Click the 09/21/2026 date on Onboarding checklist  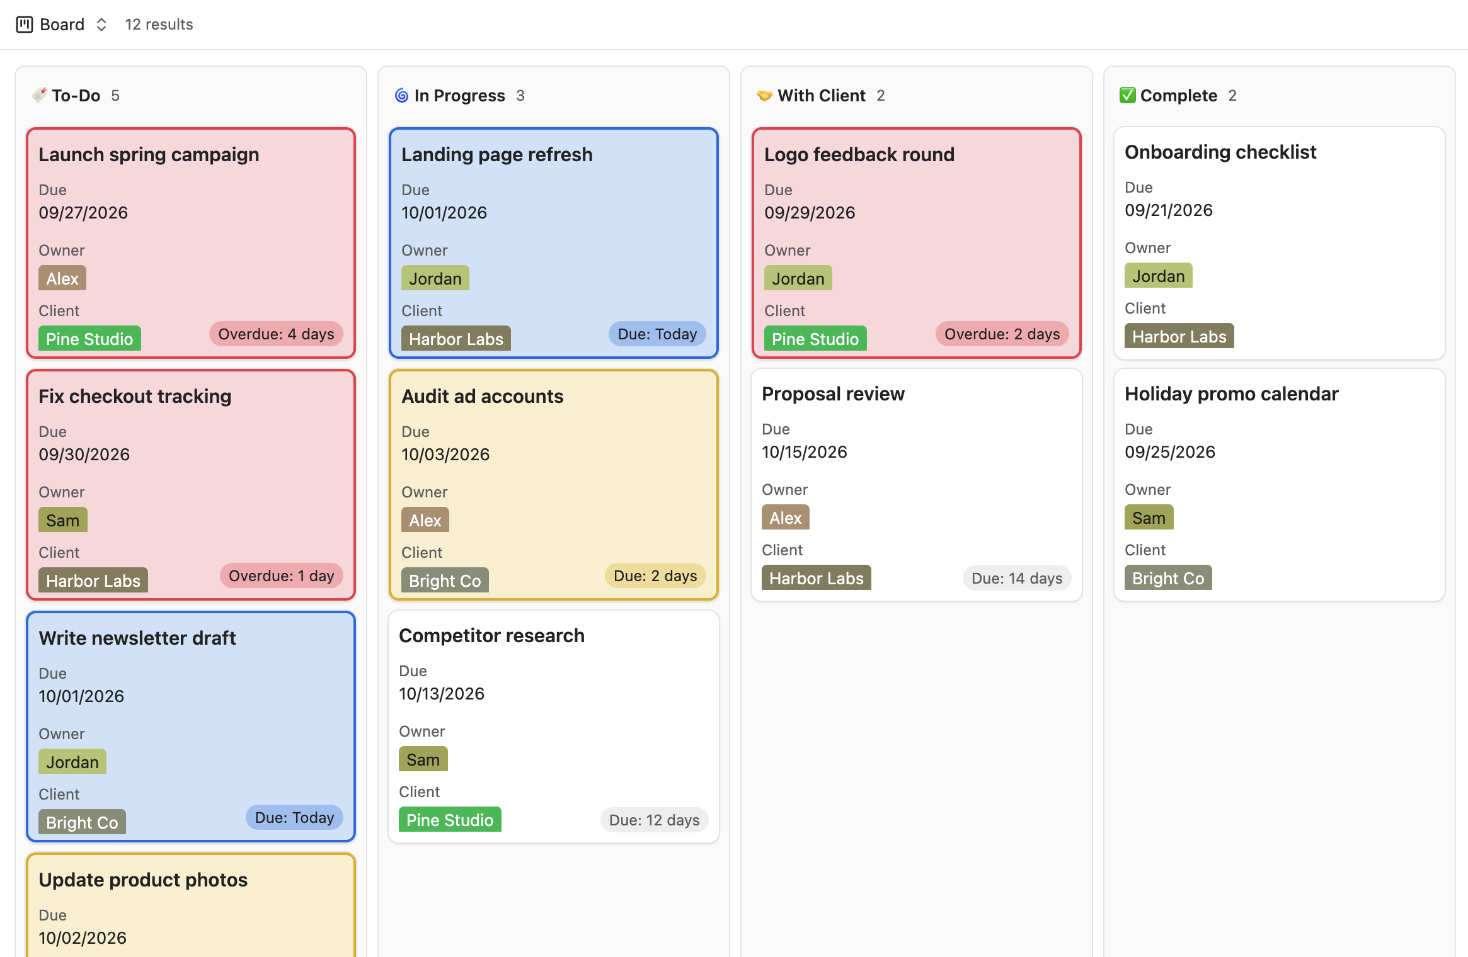coord(1169,210)
